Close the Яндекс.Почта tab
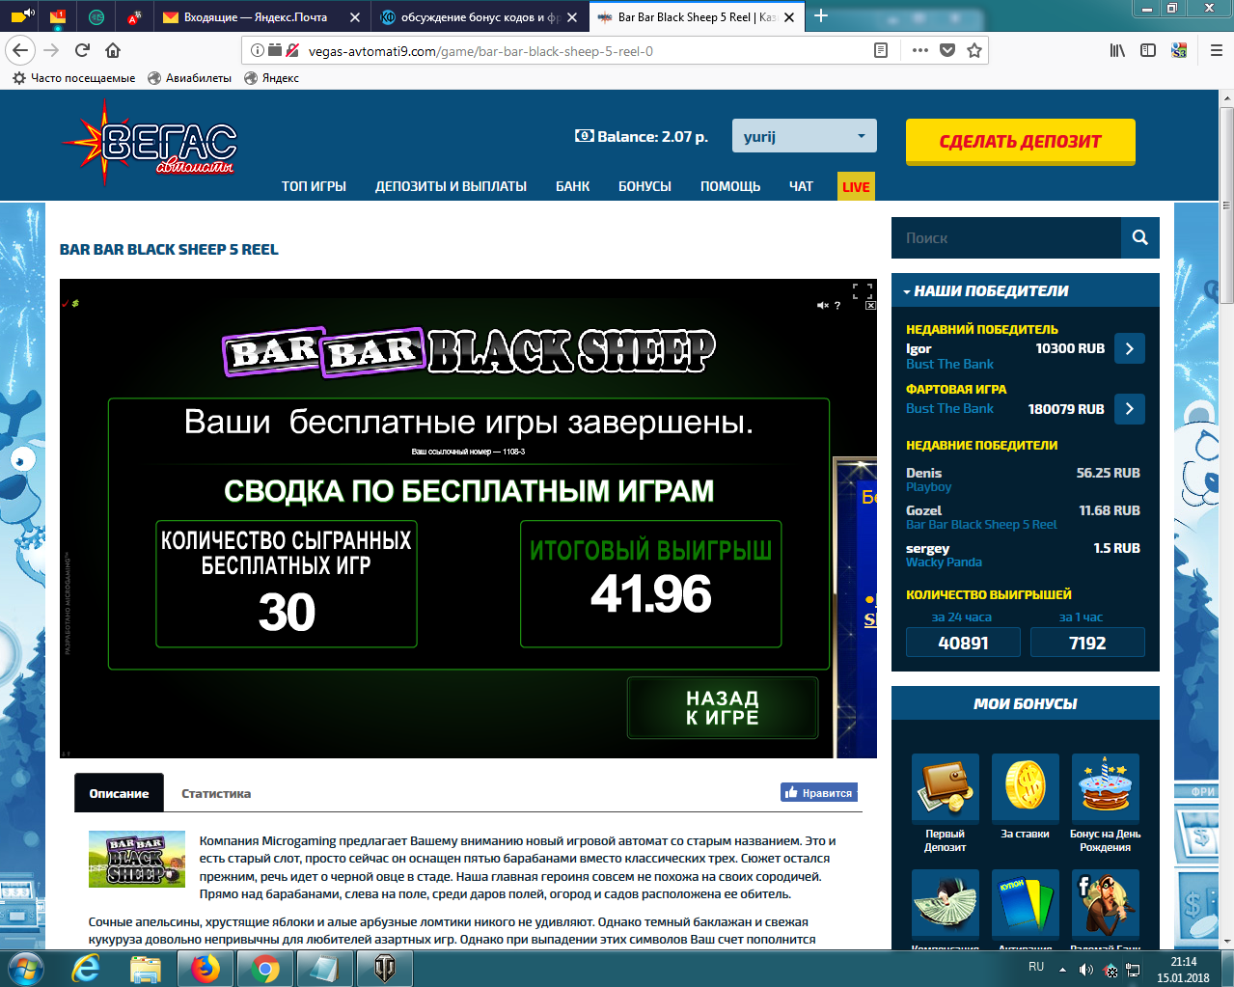The height and width of the screenshot is (987, 1234). (x=354, y=17)
